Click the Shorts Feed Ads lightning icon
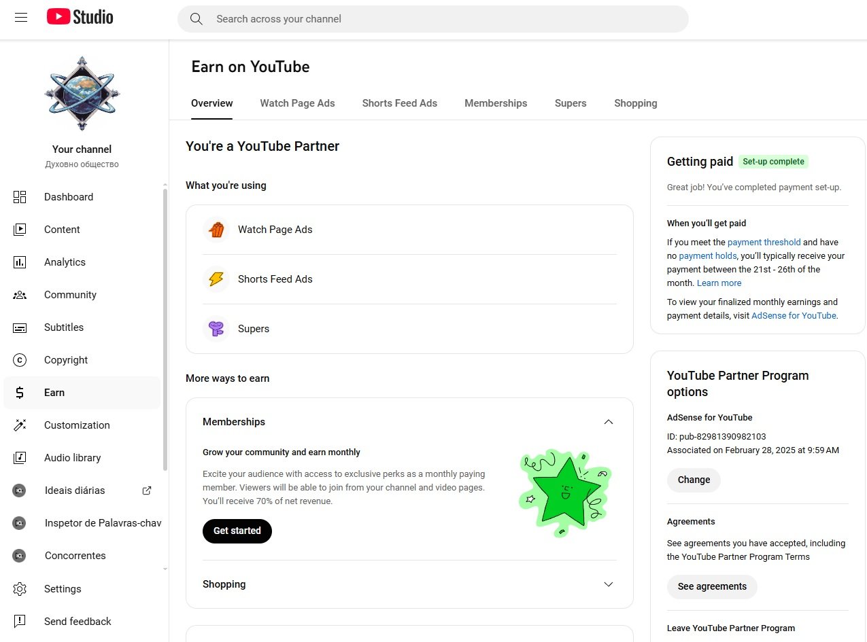 [216, 279]
